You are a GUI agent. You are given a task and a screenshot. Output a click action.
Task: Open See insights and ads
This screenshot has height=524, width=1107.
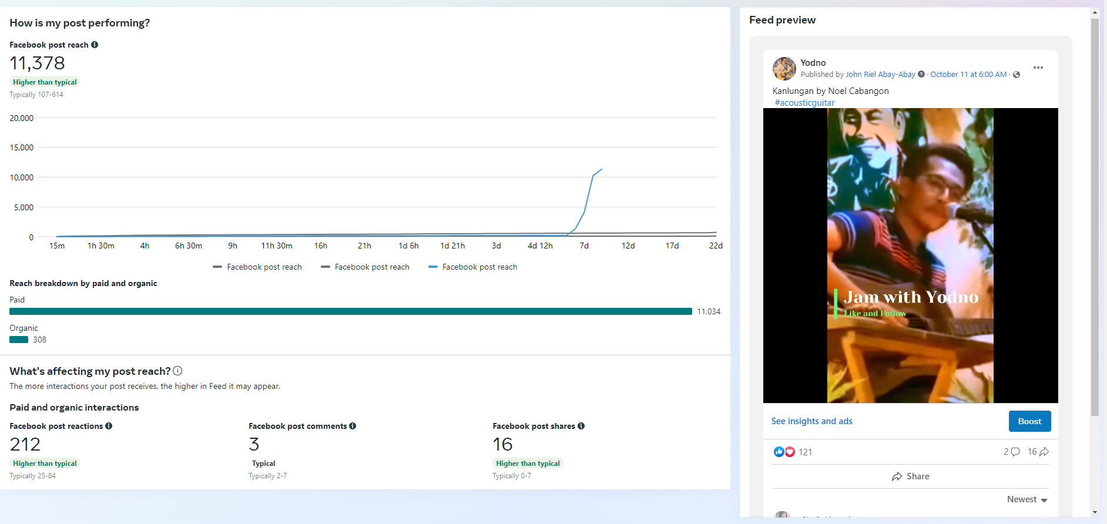pyautogui.click(x=811, y=421)
